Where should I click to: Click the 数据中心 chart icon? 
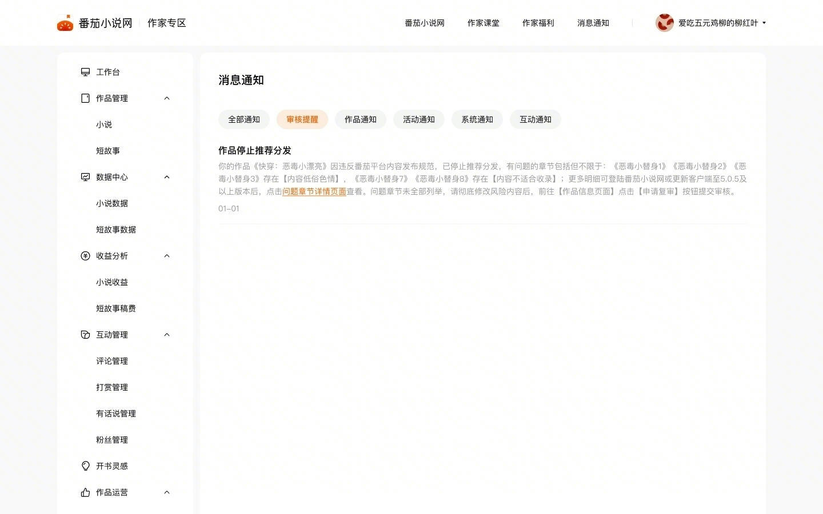click(85, 177)
